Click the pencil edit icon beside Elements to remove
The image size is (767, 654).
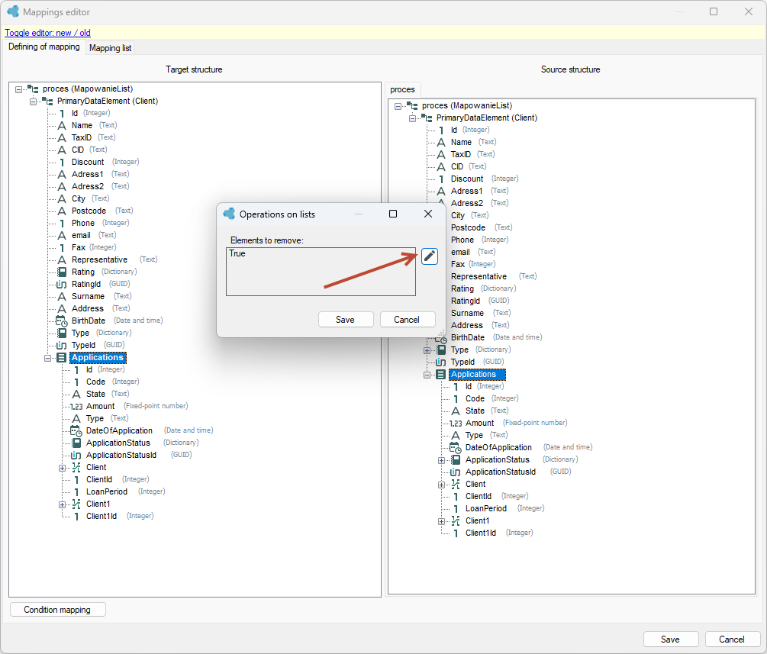click(x=429, y=256)
